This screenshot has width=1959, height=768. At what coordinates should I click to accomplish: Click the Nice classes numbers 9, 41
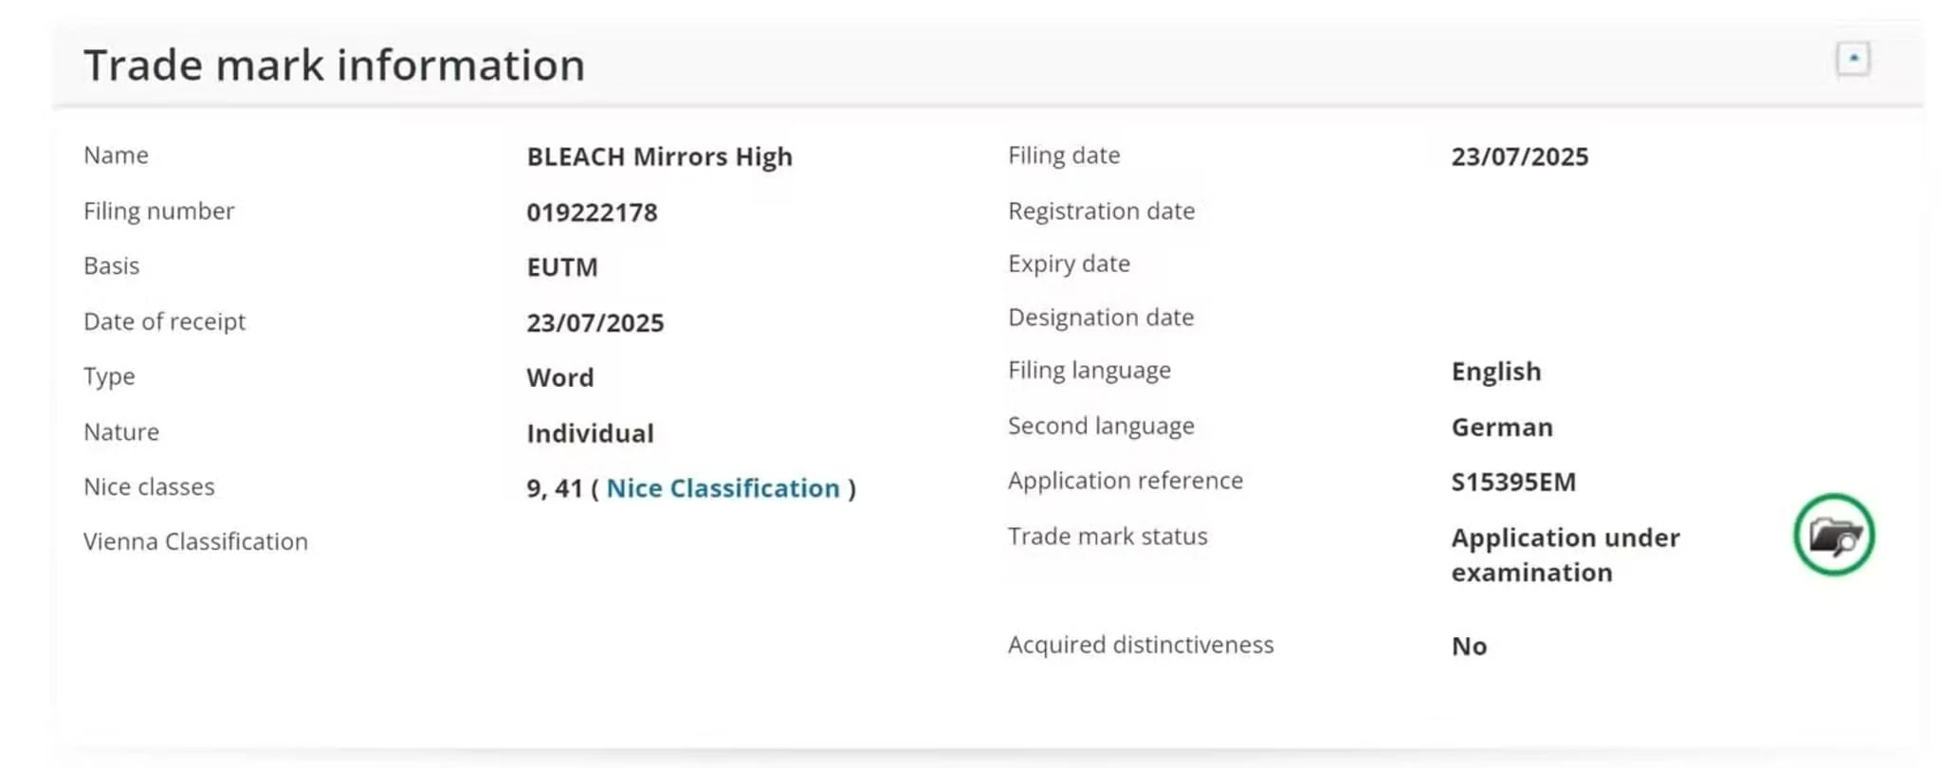[x=554, y=488]
